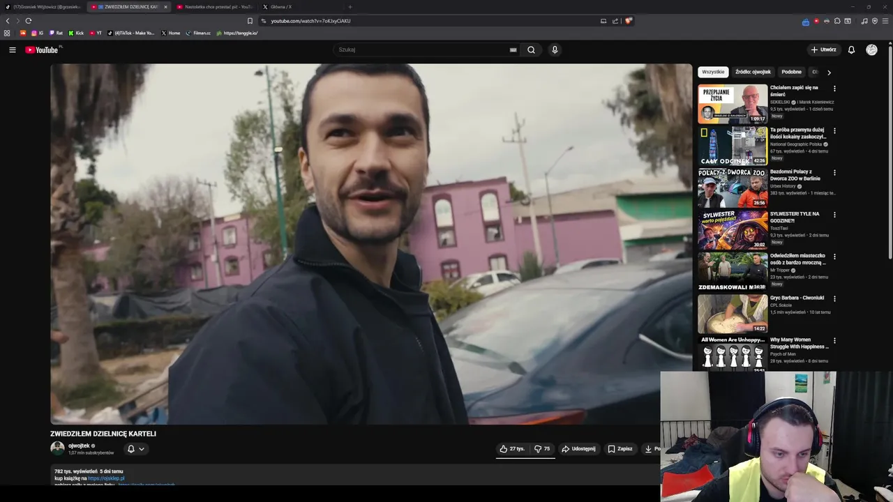Open the extensions puzzle icon

(837, 21)
